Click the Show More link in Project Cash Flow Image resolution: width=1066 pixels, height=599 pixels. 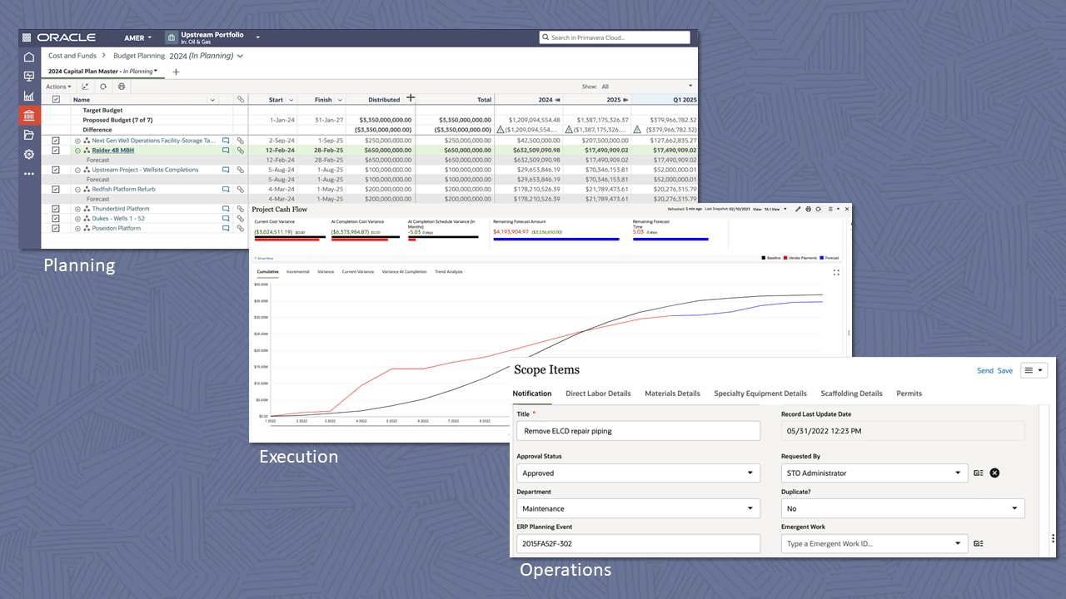(264, 259)
